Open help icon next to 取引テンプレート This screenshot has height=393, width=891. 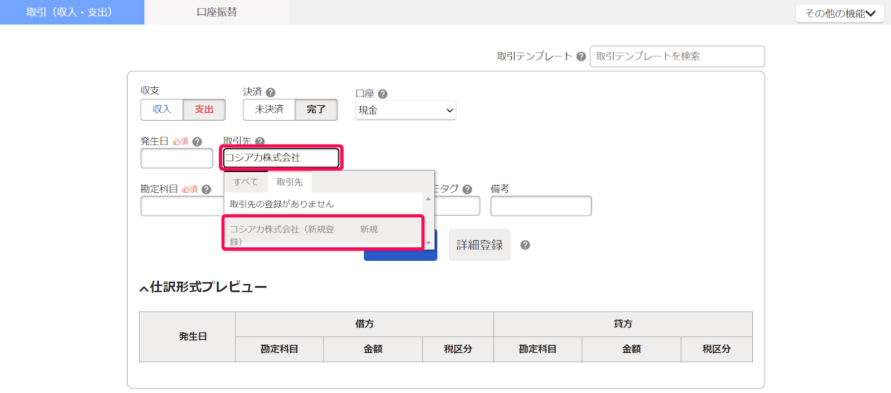click(x=581, y=57)
